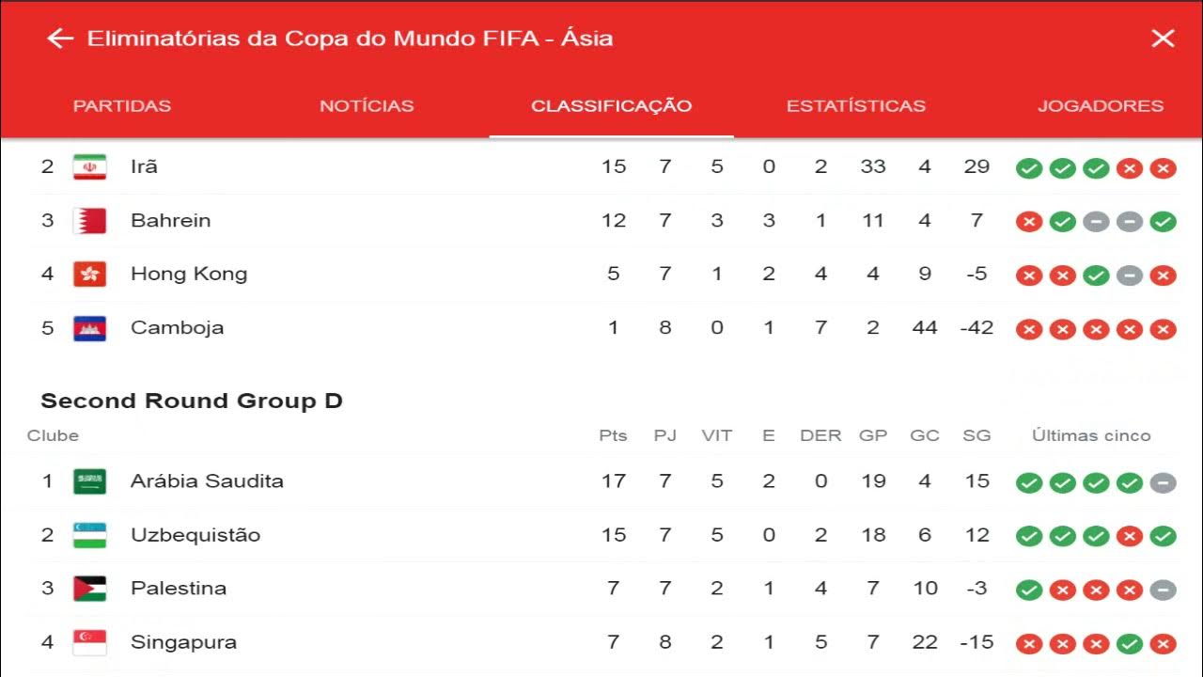Click the Hong Kong team name

[x=189, y=275]
